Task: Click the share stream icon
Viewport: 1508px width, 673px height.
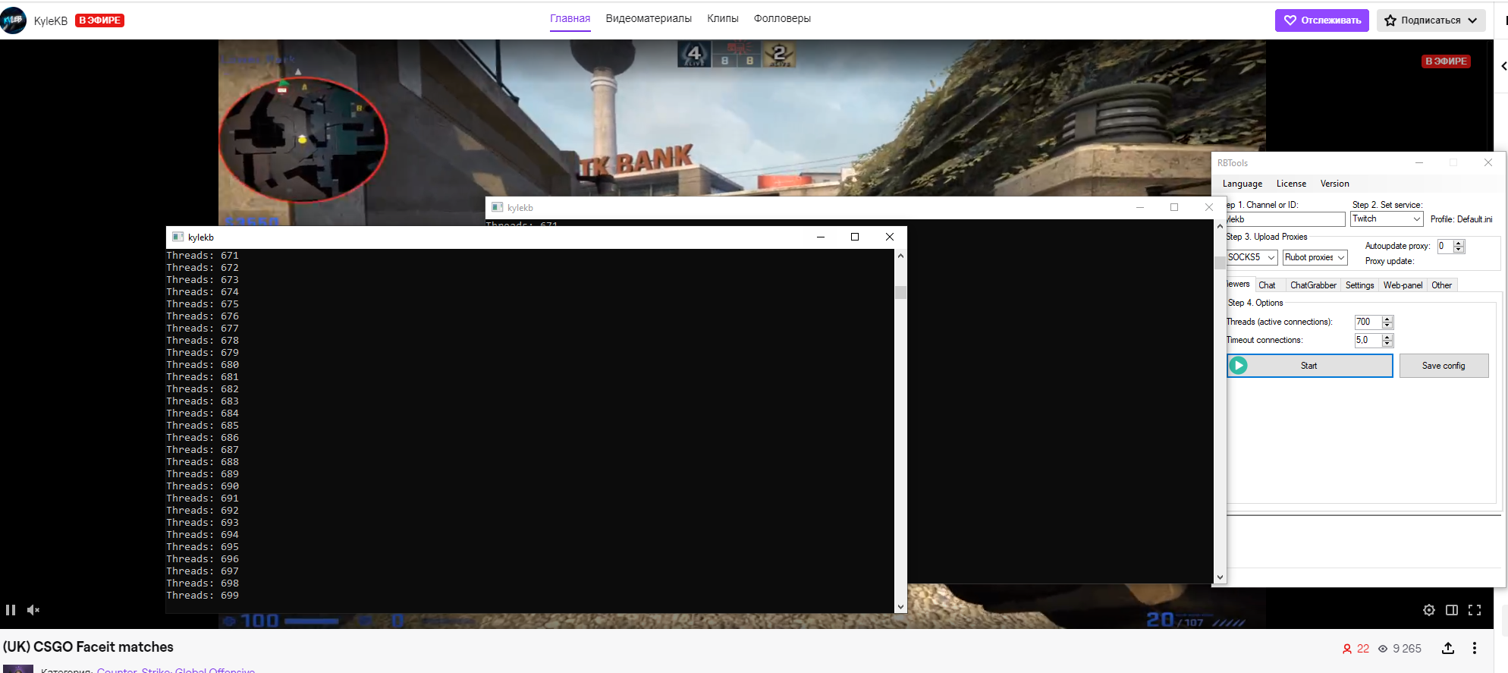Action: coord(1447,648)
